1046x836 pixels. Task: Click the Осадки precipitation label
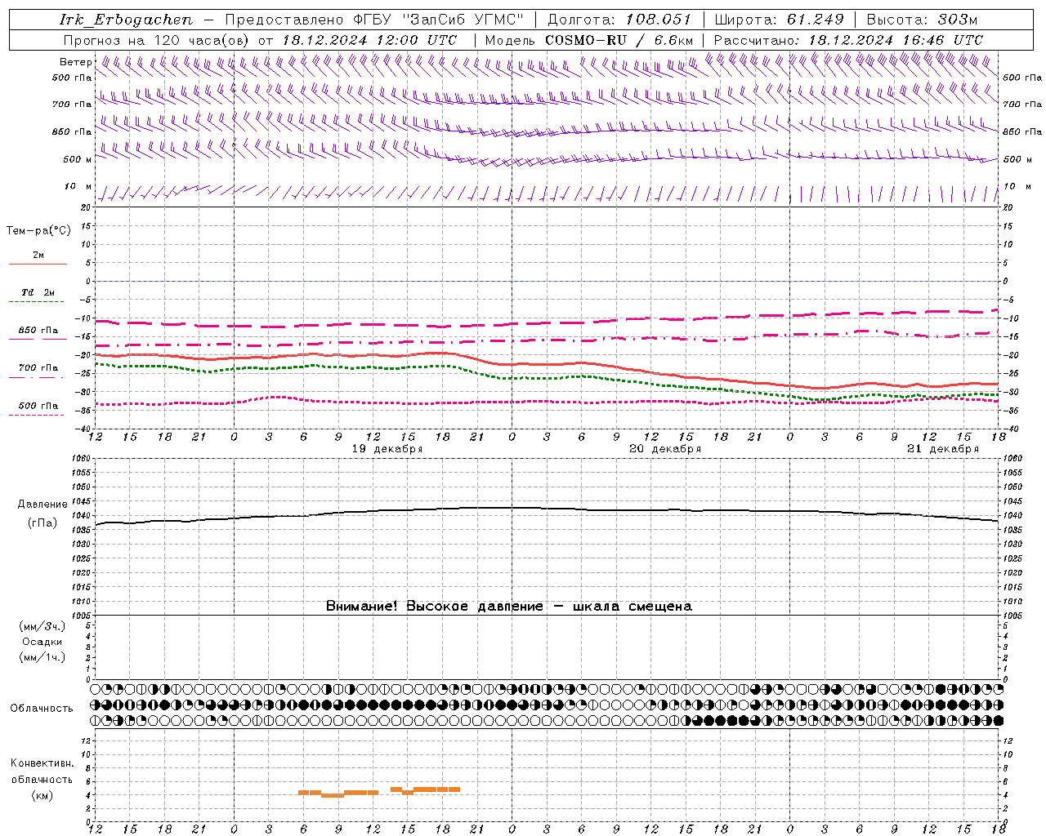click(42, 643)
